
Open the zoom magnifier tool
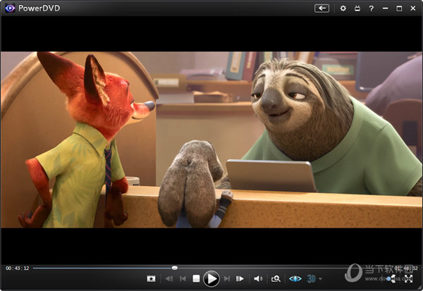(276, 278)
